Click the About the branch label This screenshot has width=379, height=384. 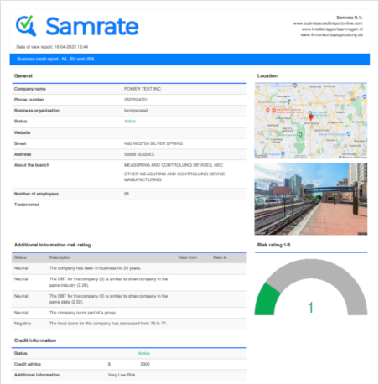32,165
